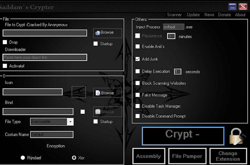
Task: Click the Costum Name input field
Action: (x=52, y=135)
